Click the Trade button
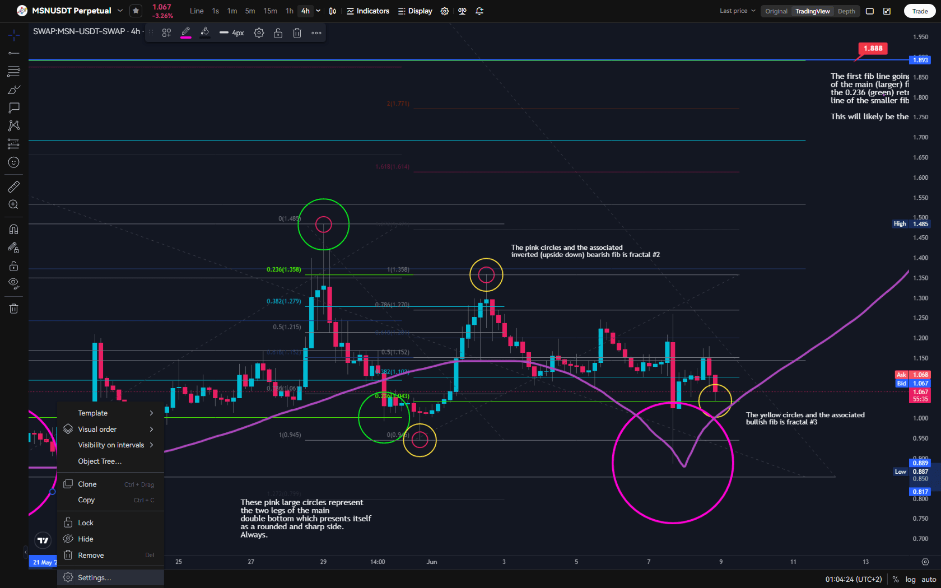Viewport: 941px width, 588px height. (920, 11)
